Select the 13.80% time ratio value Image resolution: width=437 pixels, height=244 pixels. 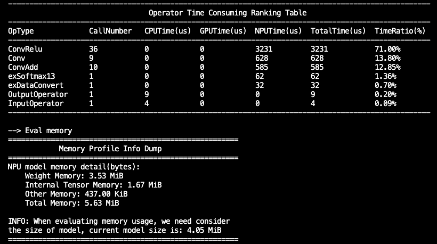[387, 58]
